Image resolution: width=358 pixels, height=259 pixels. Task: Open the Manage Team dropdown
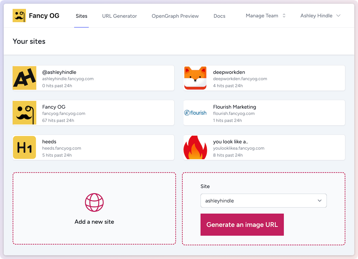(266, 16)
